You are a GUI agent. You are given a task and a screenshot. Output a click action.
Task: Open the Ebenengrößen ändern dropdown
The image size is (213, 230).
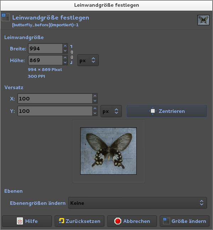pos(137,203)
